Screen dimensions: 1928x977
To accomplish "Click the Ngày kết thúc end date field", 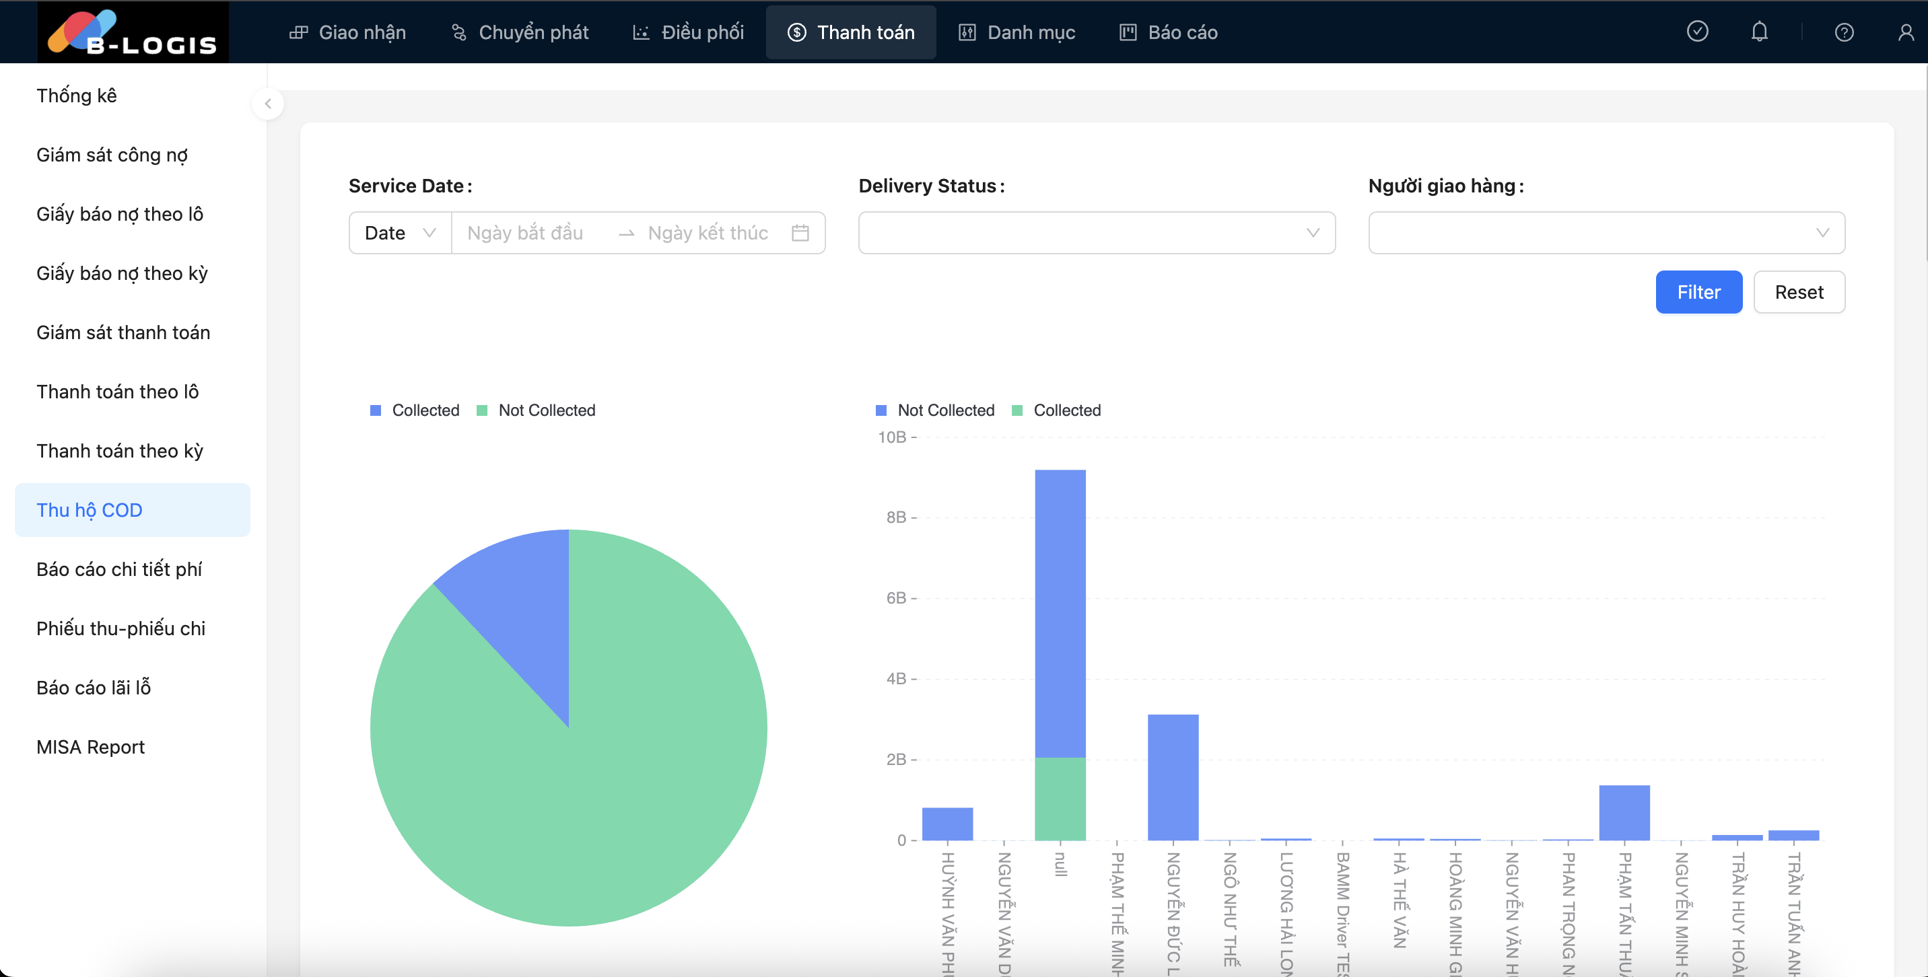I will point(708,233).
